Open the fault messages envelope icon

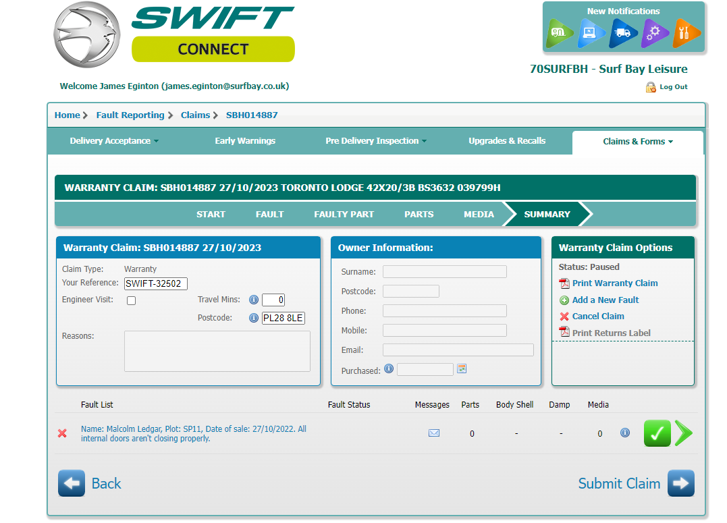(x=434, y=433)
